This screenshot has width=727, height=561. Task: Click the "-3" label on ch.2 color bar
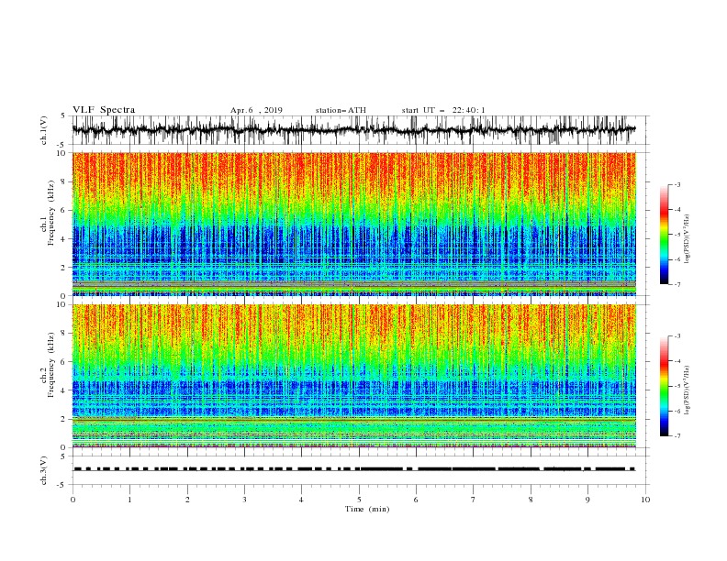[677, 336]
